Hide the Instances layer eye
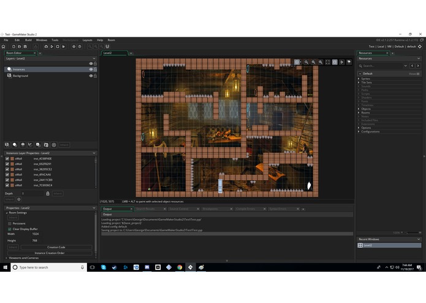Image resolution: width=426 pixels, height=303 pixels. (x=91, y=69)
